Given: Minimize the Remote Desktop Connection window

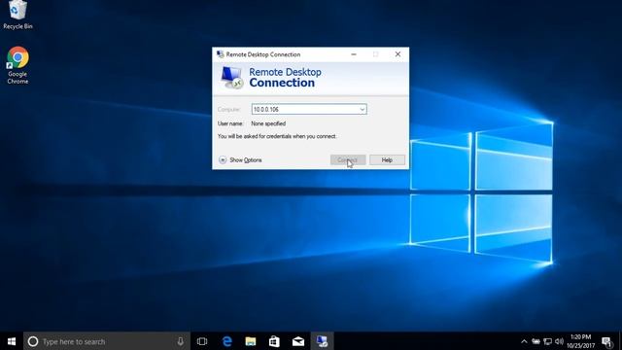Looking at the screenshot, I should (354, 54).
